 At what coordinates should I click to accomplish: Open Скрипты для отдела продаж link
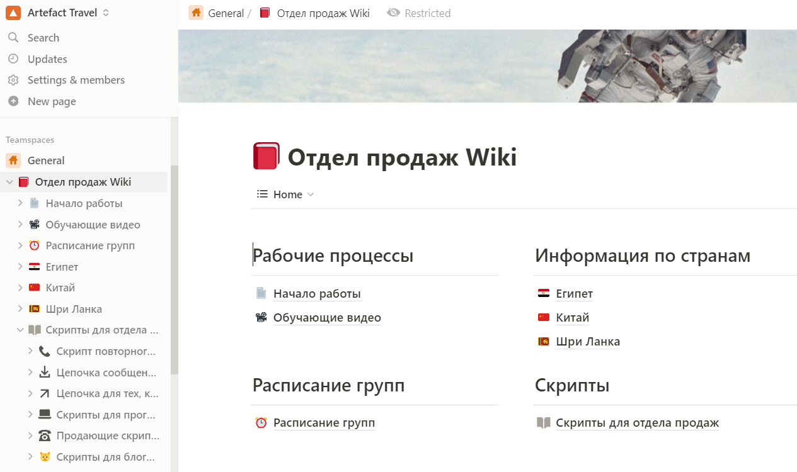coord(637,423)
